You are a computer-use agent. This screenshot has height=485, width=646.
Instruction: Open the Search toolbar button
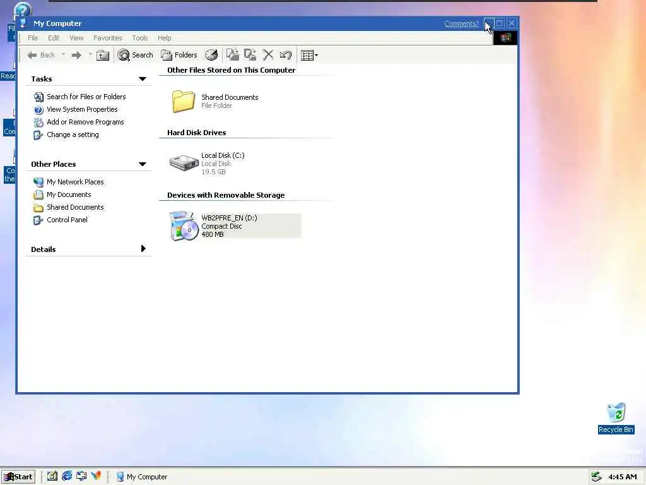coord(135,55)
